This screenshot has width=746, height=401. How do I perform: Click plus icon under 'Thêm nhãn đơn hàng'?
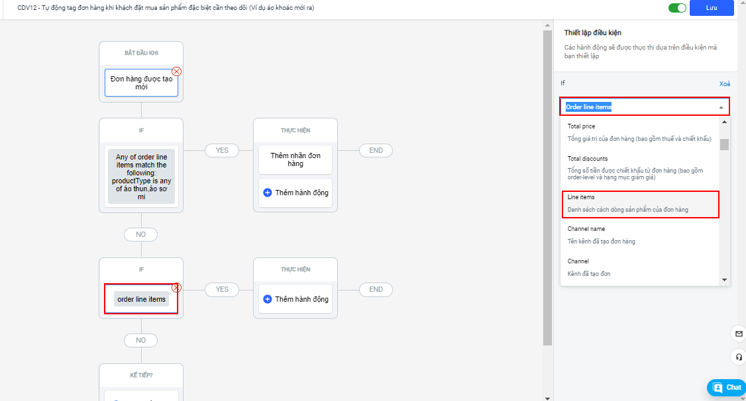click(268, 193)
